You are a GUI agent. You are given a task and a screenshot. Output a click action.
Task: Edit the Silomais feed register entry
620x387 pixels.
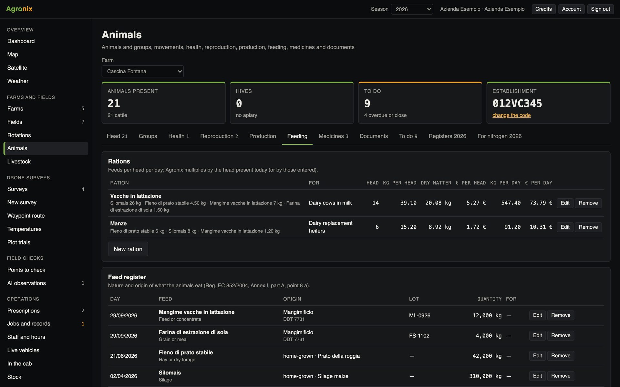[537, 376]
